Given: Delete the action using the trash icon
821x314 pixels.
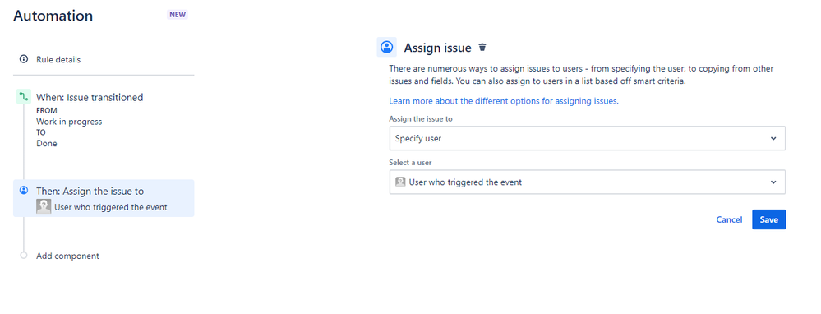Looking at the screenshot, I should pos(482,48).
